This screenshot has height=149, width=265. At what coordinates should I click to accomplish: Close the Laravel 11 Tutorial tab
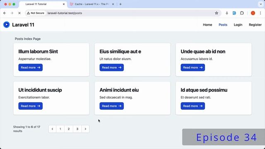point(64,4)
